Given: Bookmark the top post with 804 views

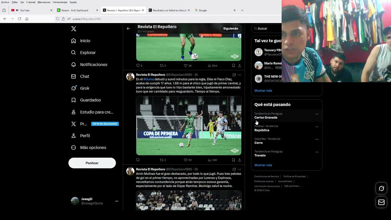Looking at the screenshot, I should 233,65.
